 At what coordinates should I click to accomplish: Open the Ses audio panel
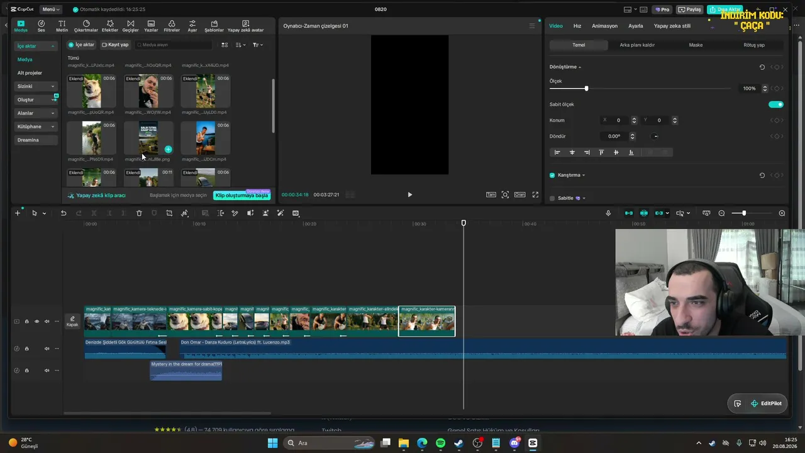click(42, 26)
